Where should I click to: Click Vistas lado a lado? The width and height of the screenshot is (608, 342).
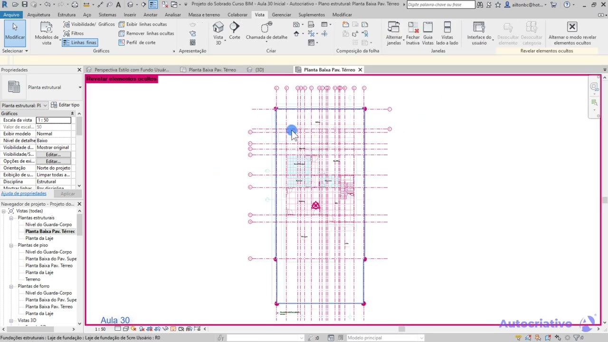[447, 33]
